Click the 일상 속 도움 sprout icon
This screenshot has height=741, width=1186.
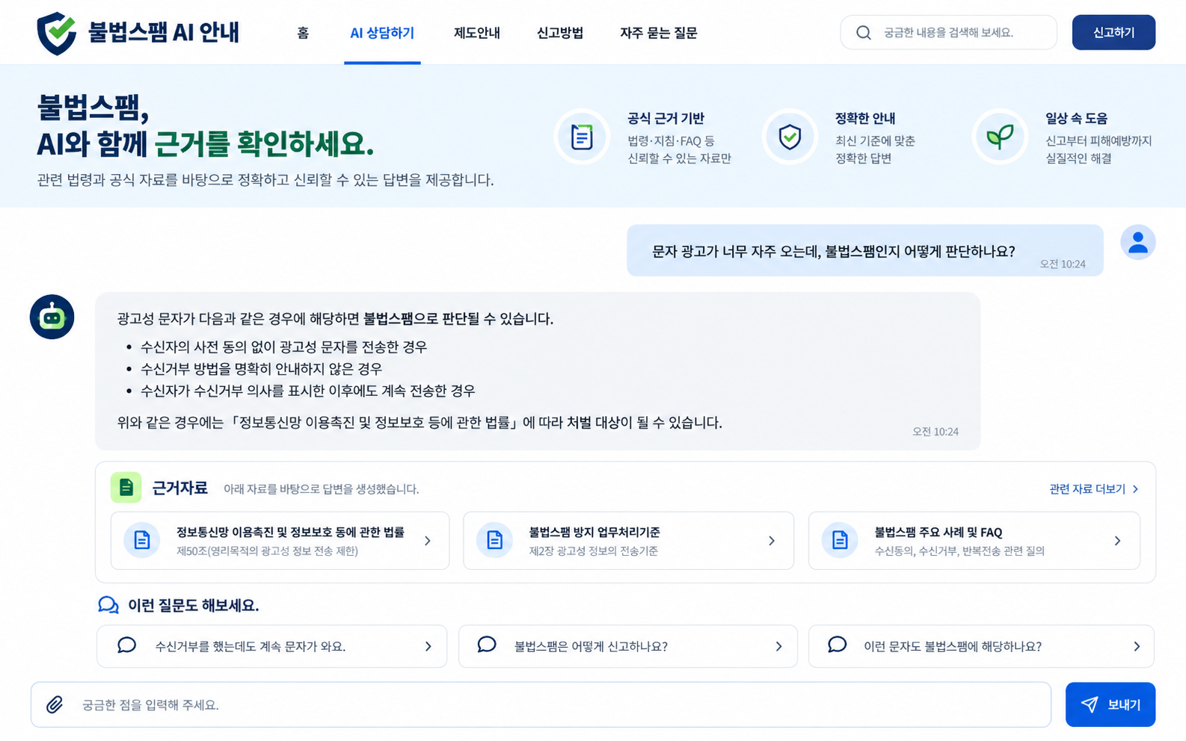pyautogui.click(x=1000, y=137)
